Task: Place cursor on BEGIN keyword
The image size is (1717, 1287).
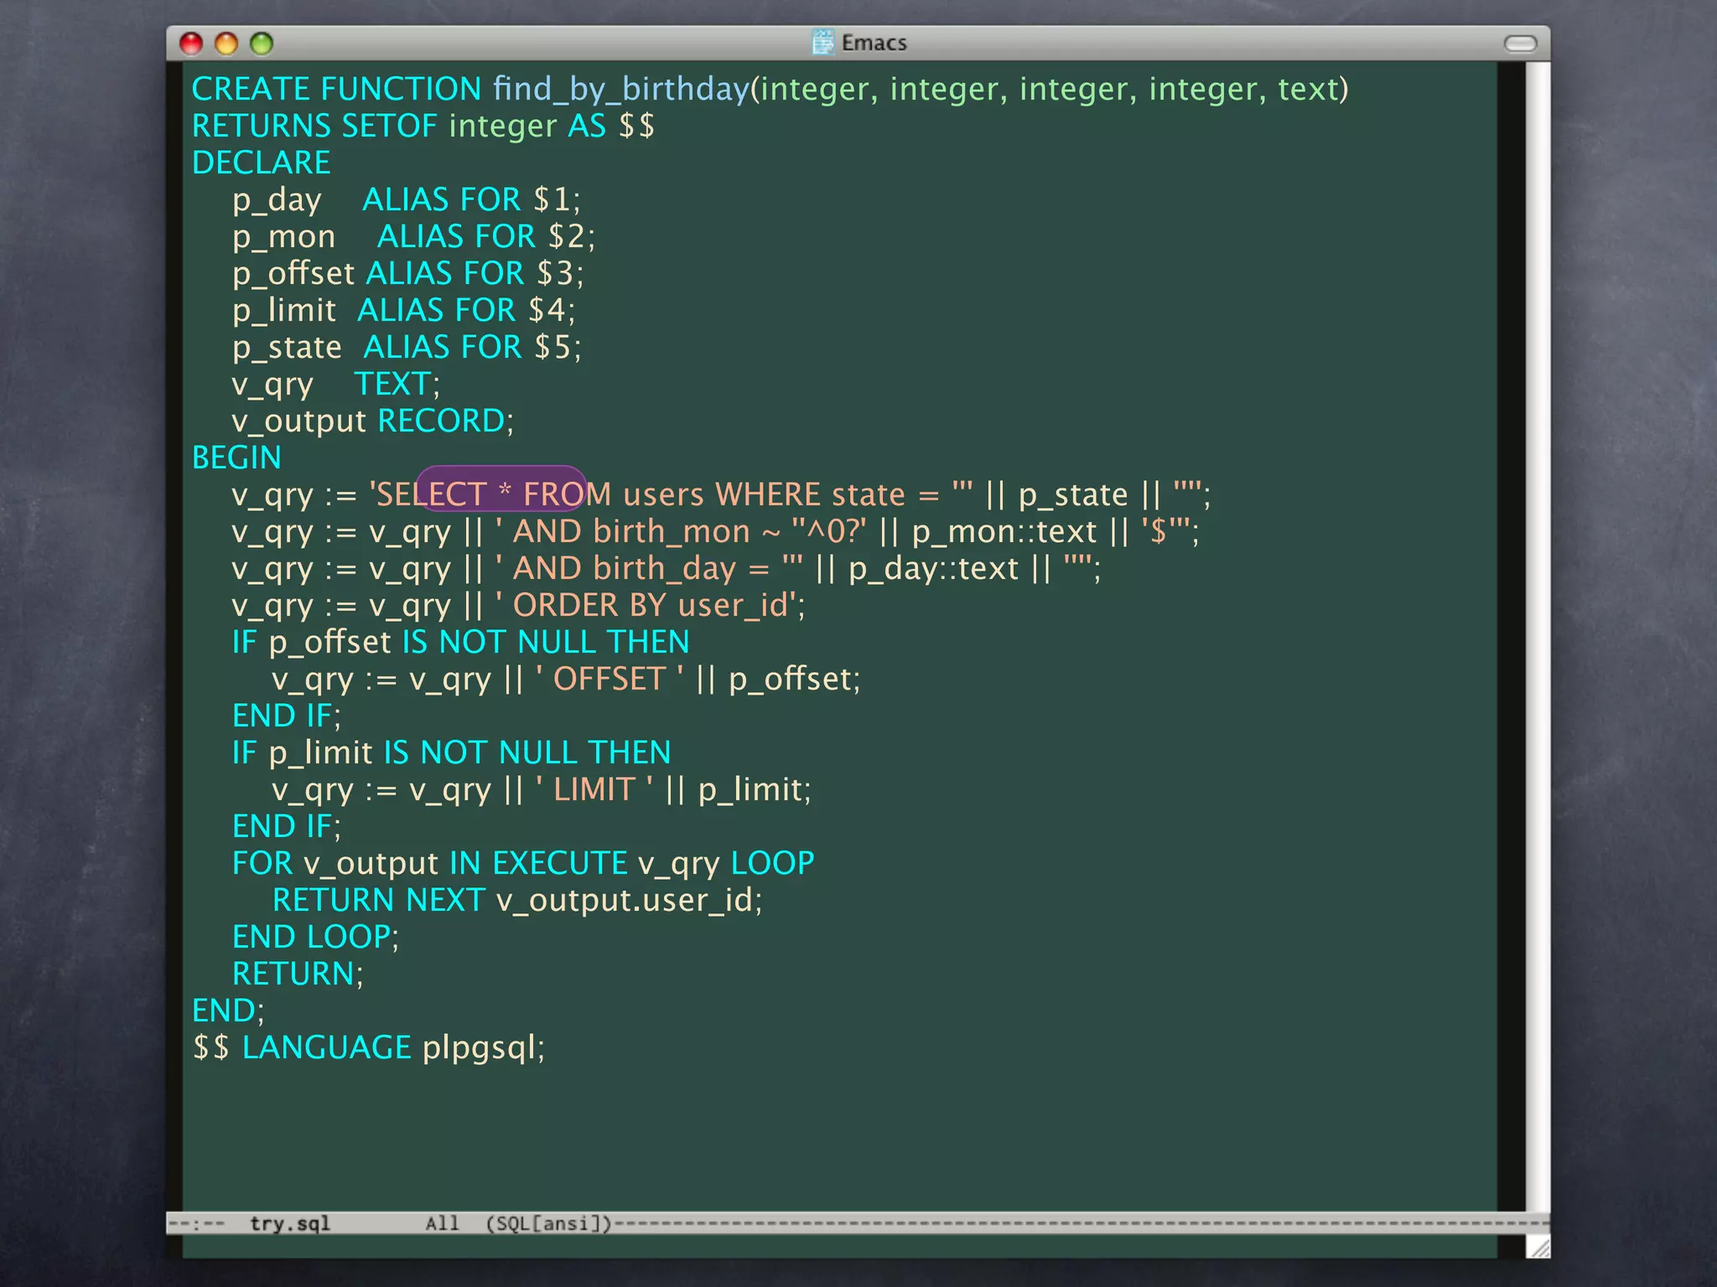Action: pos(236,457)
